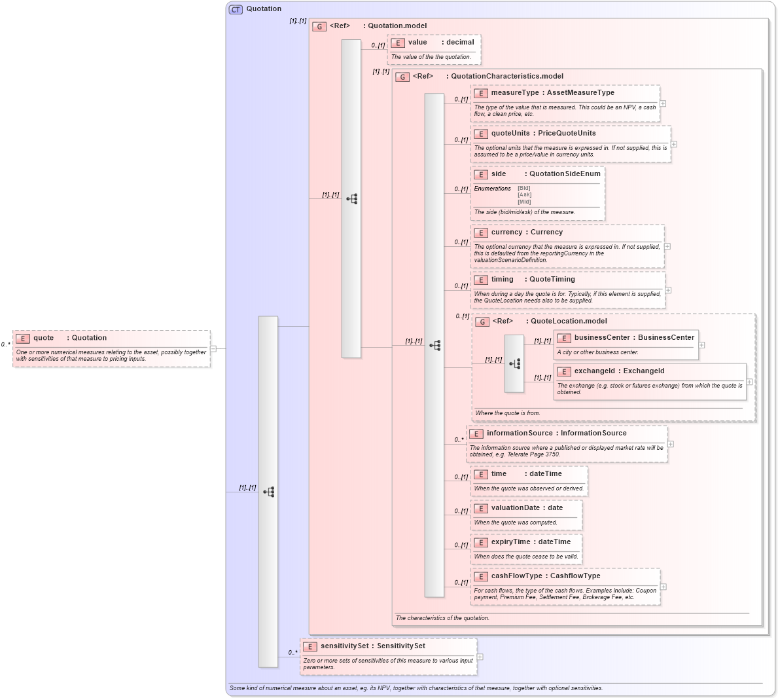Select the G icon of Quotation.model group reference
This screenshot has height=698, width=778.
point(319,26)
